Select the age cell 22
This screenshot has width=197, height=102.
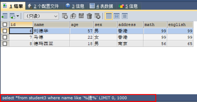pos(82,37)
